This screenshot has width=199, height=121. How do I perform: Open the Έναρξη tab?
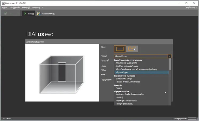pyautogui.click(x=29, y=14)
